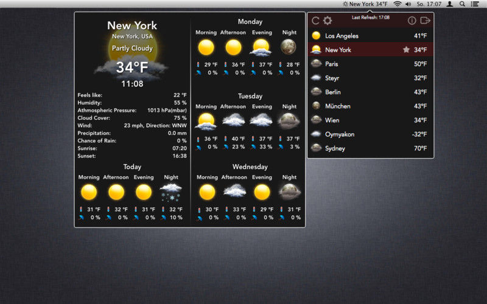Click the quit/exit icon in the panel header
The width and height of the screenshot is (487, 304).
click(x=425, y=21)
